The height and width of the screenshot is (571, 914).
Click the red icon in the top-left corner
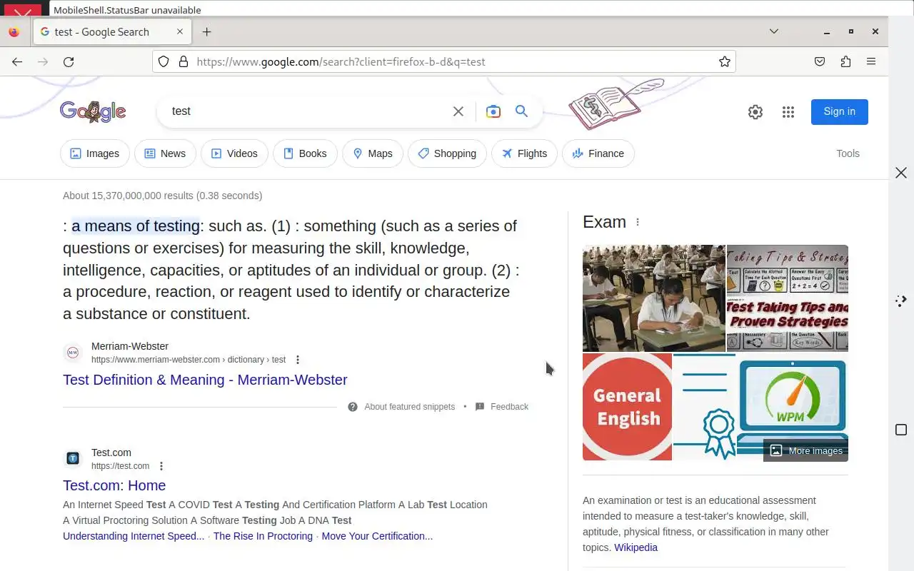[23, 11]
